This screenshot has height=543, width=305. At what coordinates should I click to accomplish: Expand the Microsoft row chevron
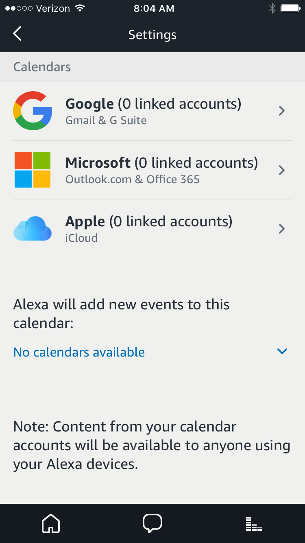[281, 170]
